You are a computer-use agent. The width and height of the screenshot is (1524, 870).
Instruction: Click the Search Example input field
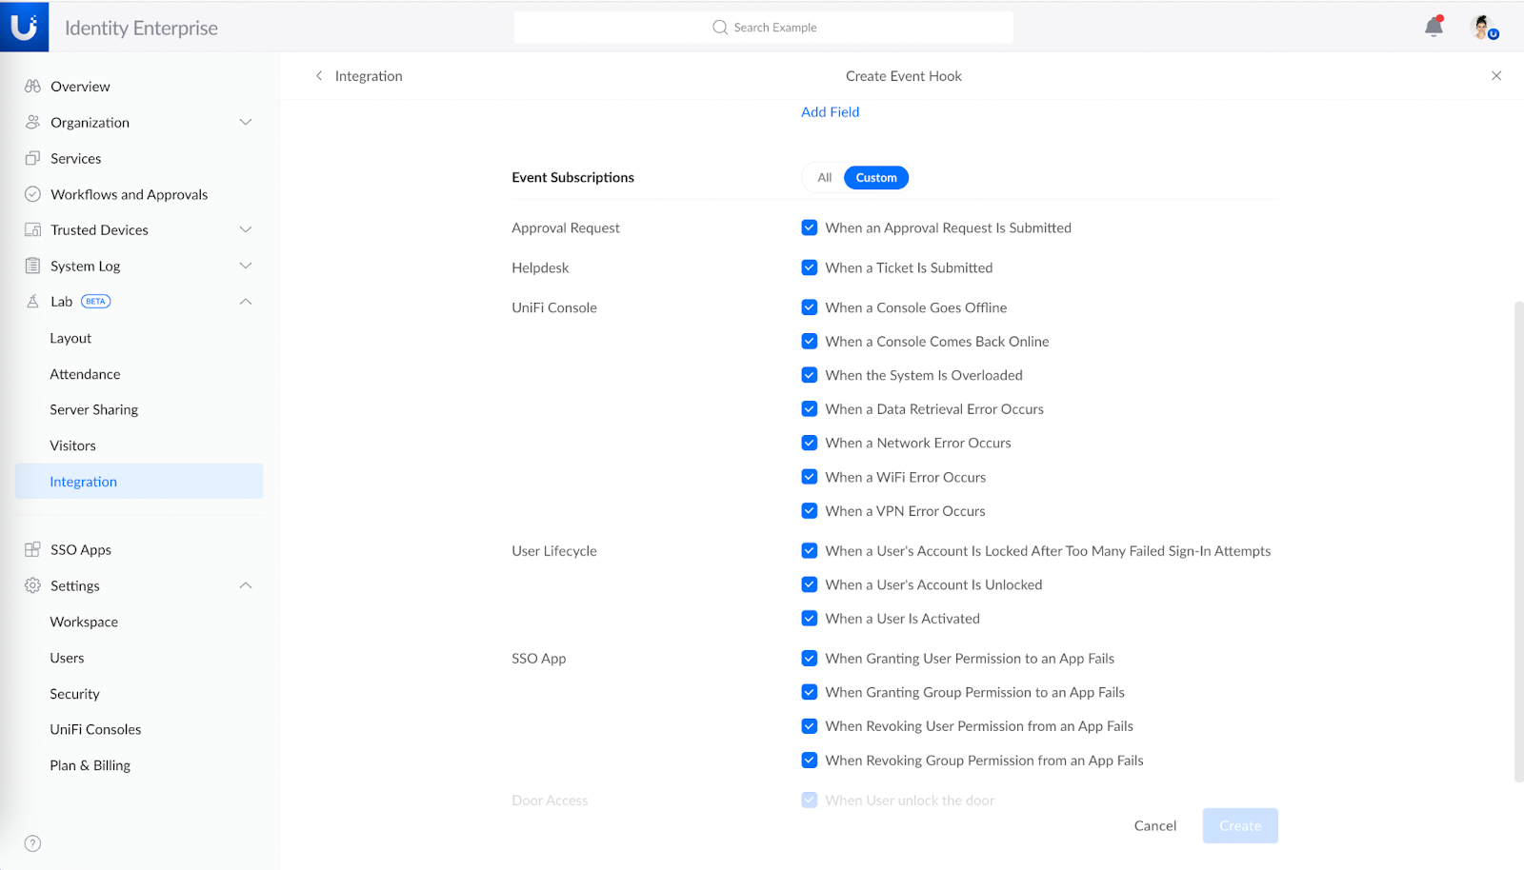[763, 27]
